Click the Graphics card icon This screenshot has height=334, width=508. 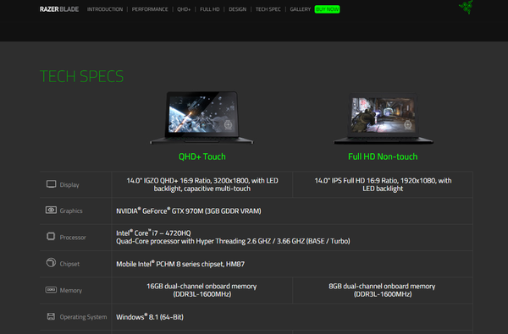tap(51, 211)
